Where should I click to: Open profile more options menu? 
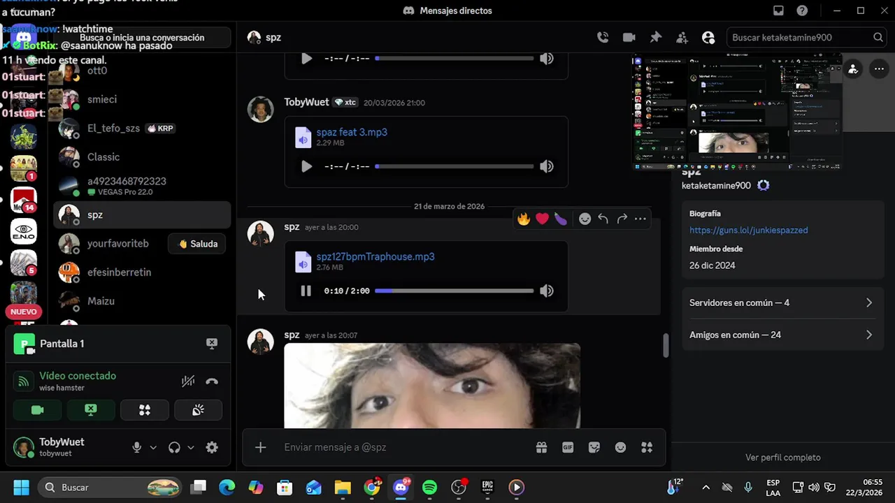pyautogui.click(x=879, y=69)
